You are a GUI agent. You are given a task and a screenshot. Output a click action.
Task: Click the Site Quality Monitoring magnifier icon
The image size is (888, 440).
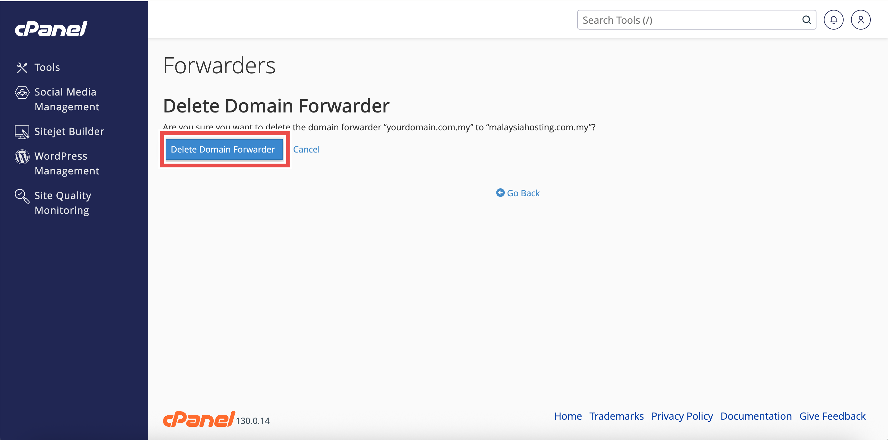(x=22, y=196)
